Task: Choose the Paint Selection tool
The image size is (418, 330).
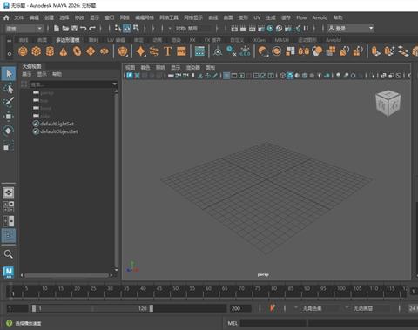Action: pyautogui.click(x=9, y=102)
